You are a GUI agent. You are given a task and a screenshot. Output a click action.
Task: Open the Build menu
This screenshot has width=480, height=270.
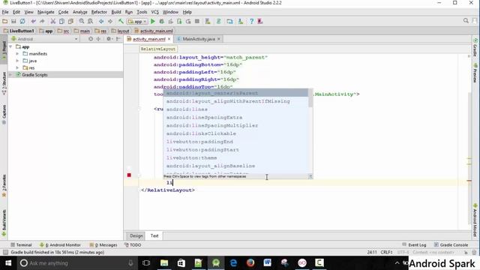pos(116,12)
